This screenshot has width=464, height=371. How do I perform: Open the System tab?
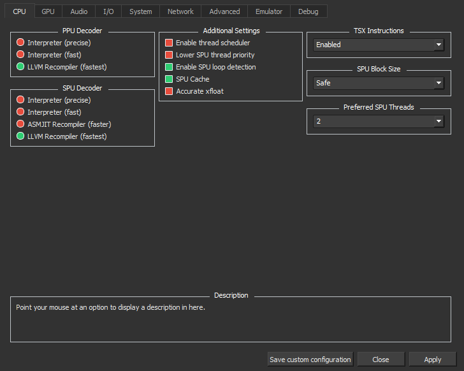coord(141,11)
